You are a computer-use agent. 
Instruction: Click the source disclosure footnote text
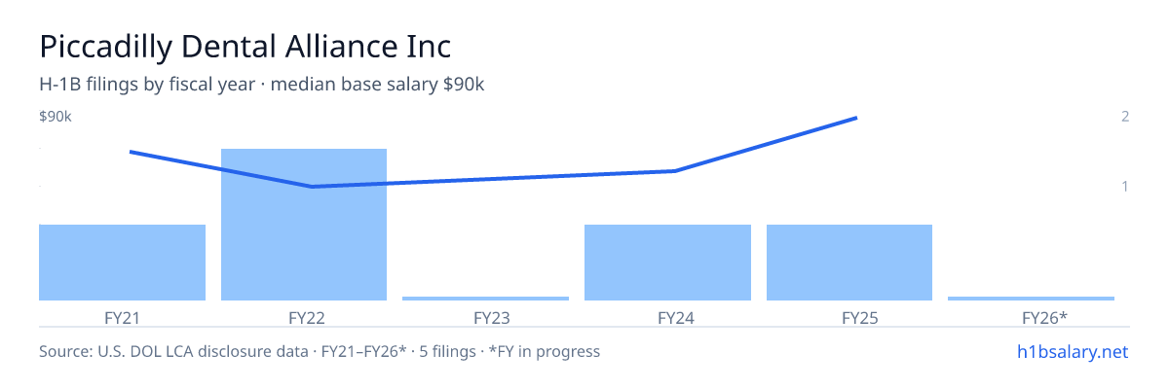pyautogui.click(x=320, y=351)
